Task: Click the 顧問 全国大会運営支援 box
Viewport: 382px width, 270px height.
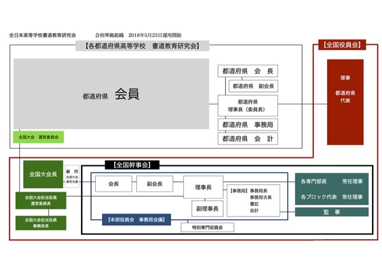Action: 72,177
